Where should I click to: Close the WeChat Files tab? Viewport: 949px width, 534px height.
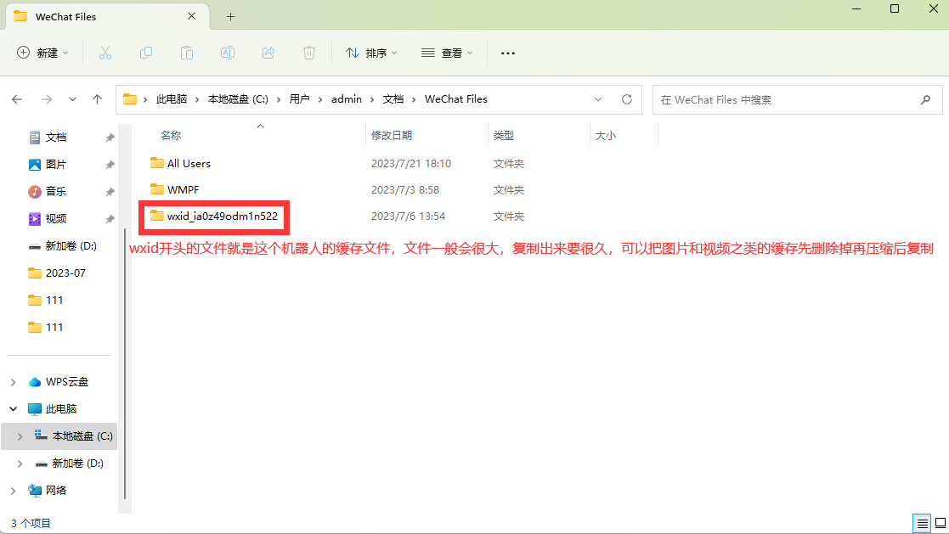[x=192, y=16]
